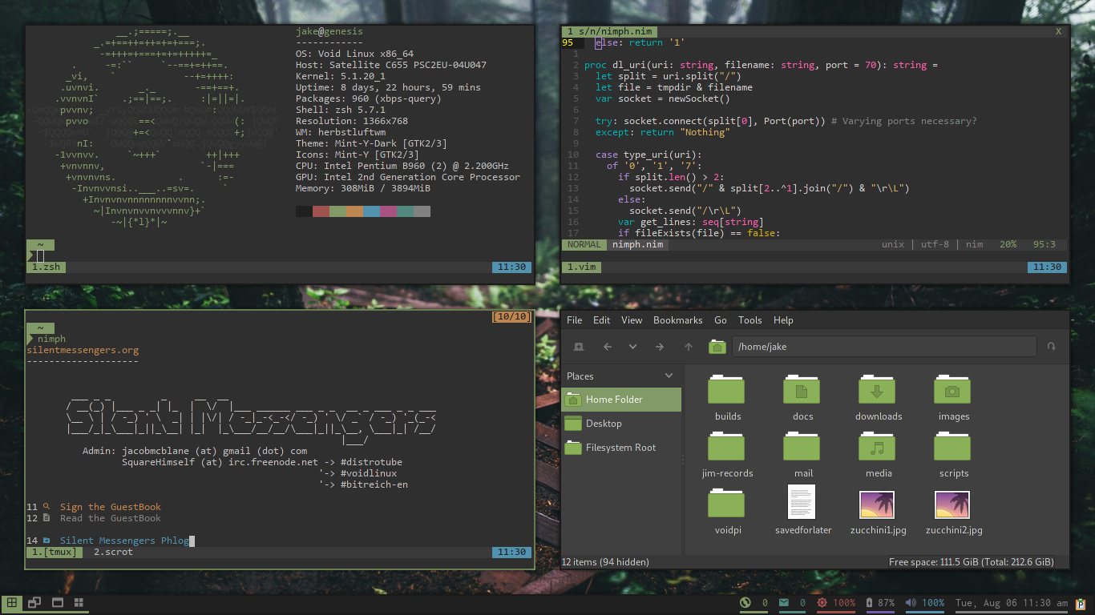Select Filesystem Root in Places
This screenshot has height=615, width=1095.
point(620,448)
